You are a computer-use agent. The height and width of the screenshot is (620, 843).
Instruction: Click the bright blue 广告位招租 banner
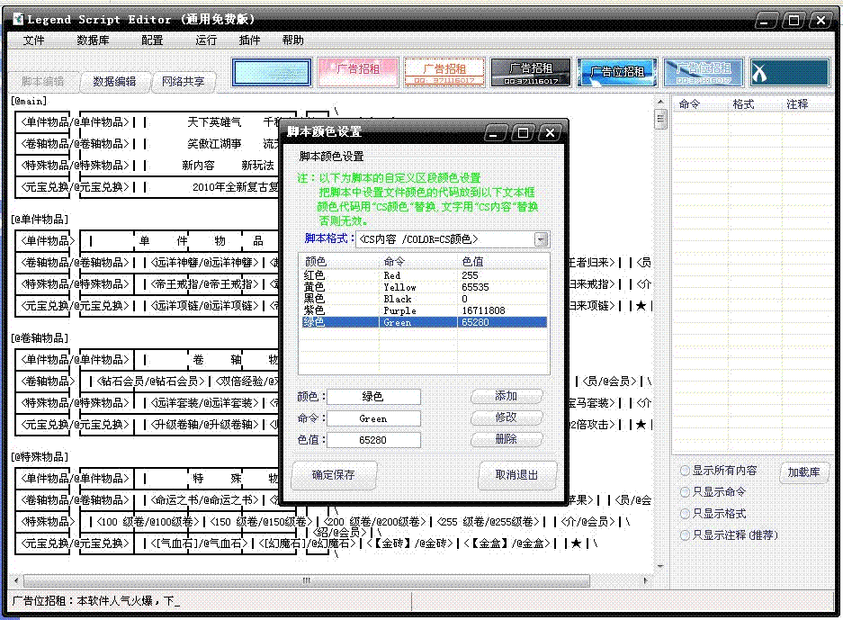pyautogui.click(x=616, y=73)
